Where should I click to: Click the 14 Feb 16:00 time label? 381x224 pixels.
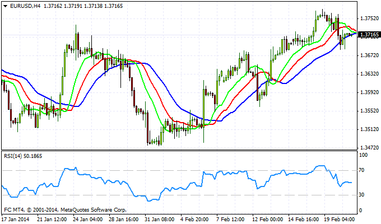click(304, 220)
